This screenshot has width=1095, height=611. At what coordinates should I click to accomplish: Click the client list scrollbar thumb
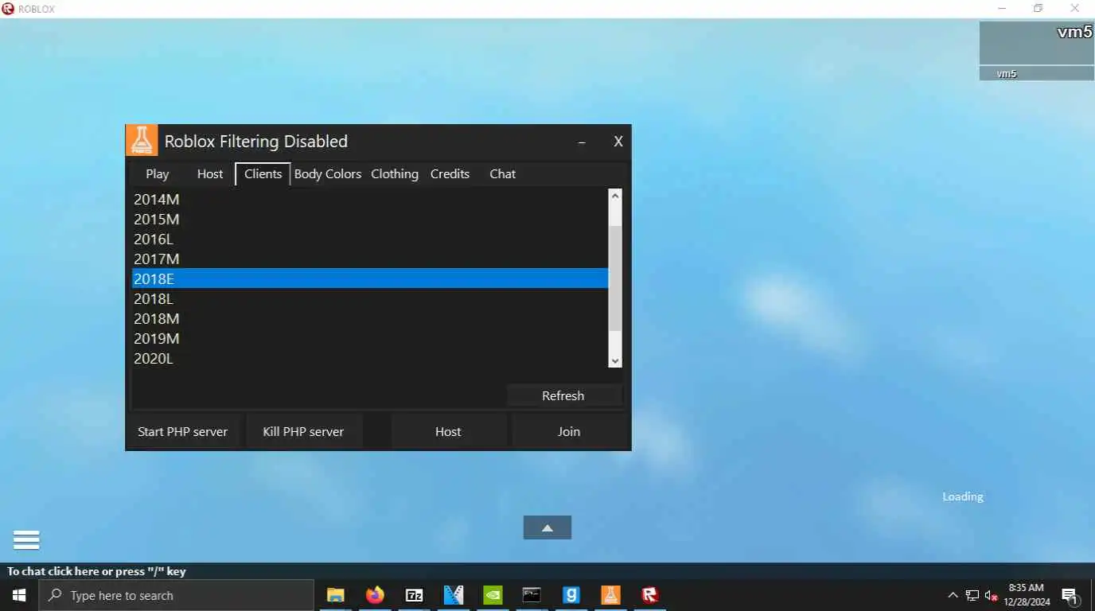615,278
